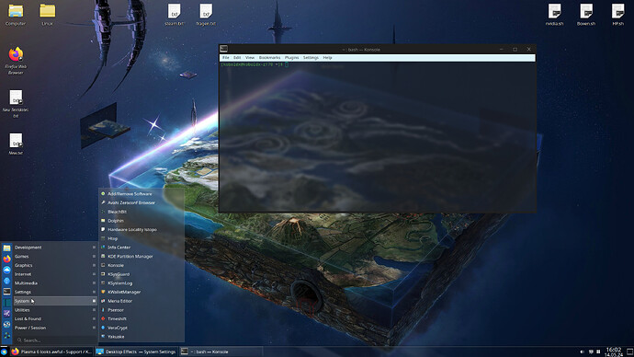
Task: Launch Dolphin from System menu
Action: tap(142, 221)
